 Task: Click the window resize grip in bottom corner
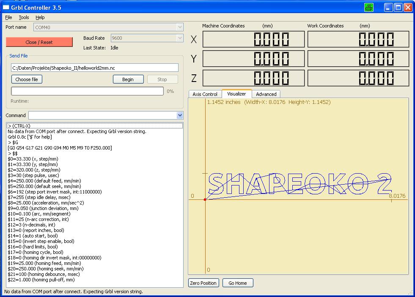tap(410, 292)
